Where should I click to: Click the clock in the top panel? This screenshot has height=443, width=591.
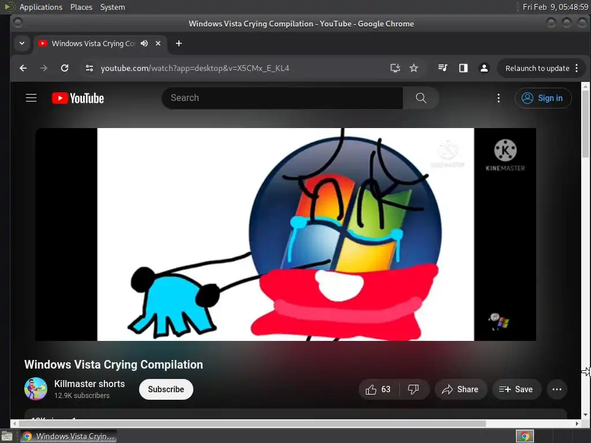(555, 7)
